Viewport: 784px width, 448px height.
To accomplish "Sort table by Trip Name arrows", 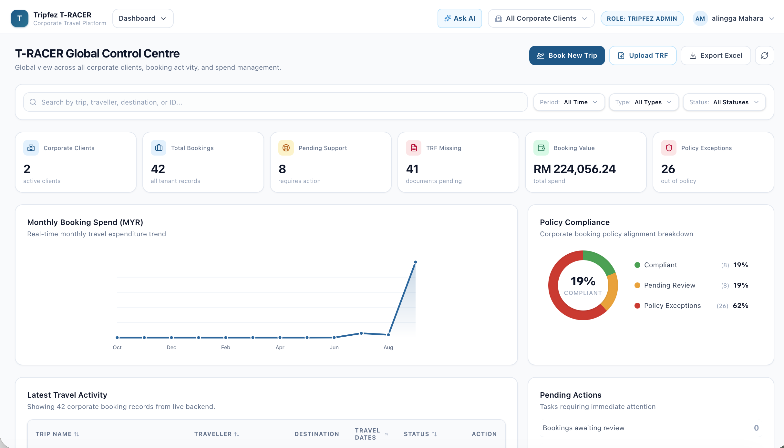I will (x=77, y=434).
